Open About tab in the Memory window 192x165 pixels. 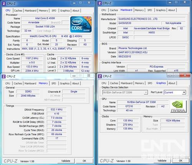pos(76,83)
